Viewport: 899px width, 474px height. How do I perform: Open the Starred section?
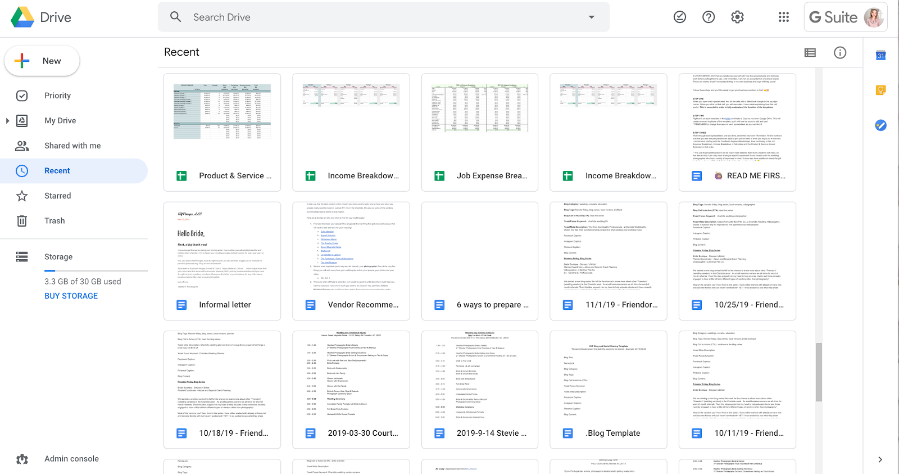(x=57, y=196)
